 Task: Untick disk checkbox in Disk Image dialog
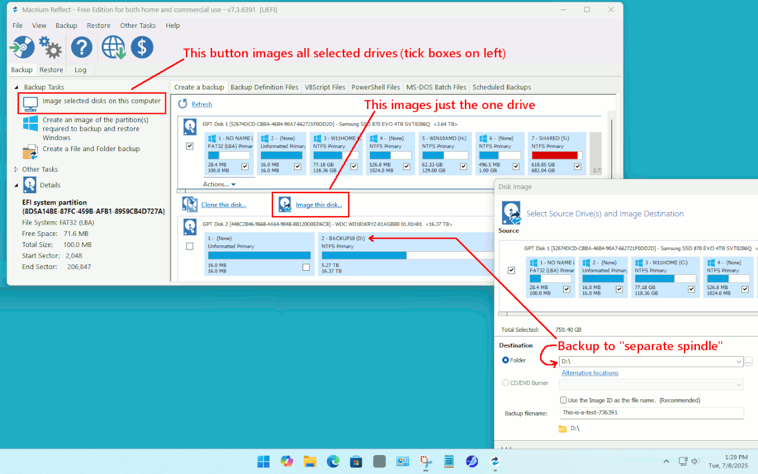[512, 270]
